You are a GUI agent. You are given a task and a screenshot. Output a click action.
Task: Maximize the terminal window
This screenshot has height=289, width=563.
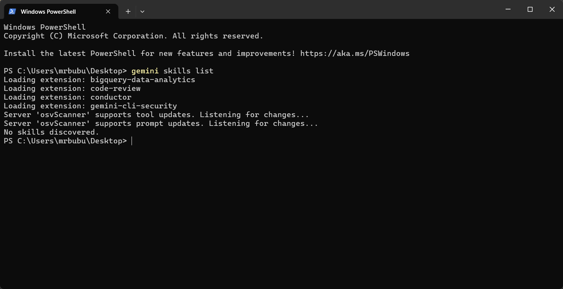point(530,9)
